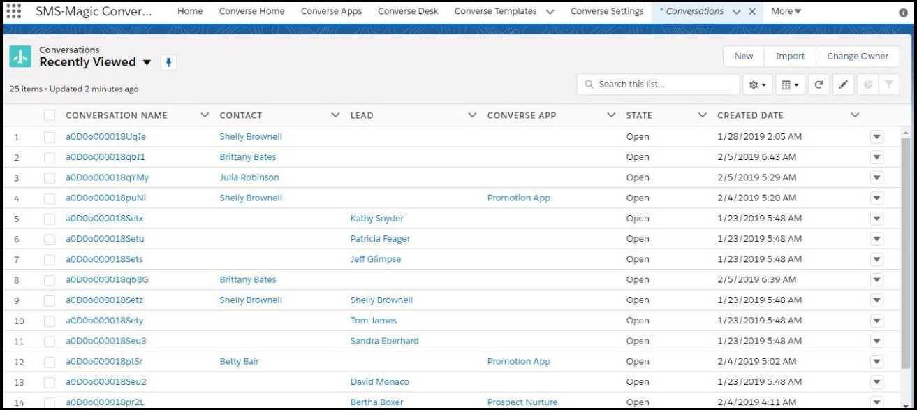Open Contact column chevron menu

coord(335,115)
